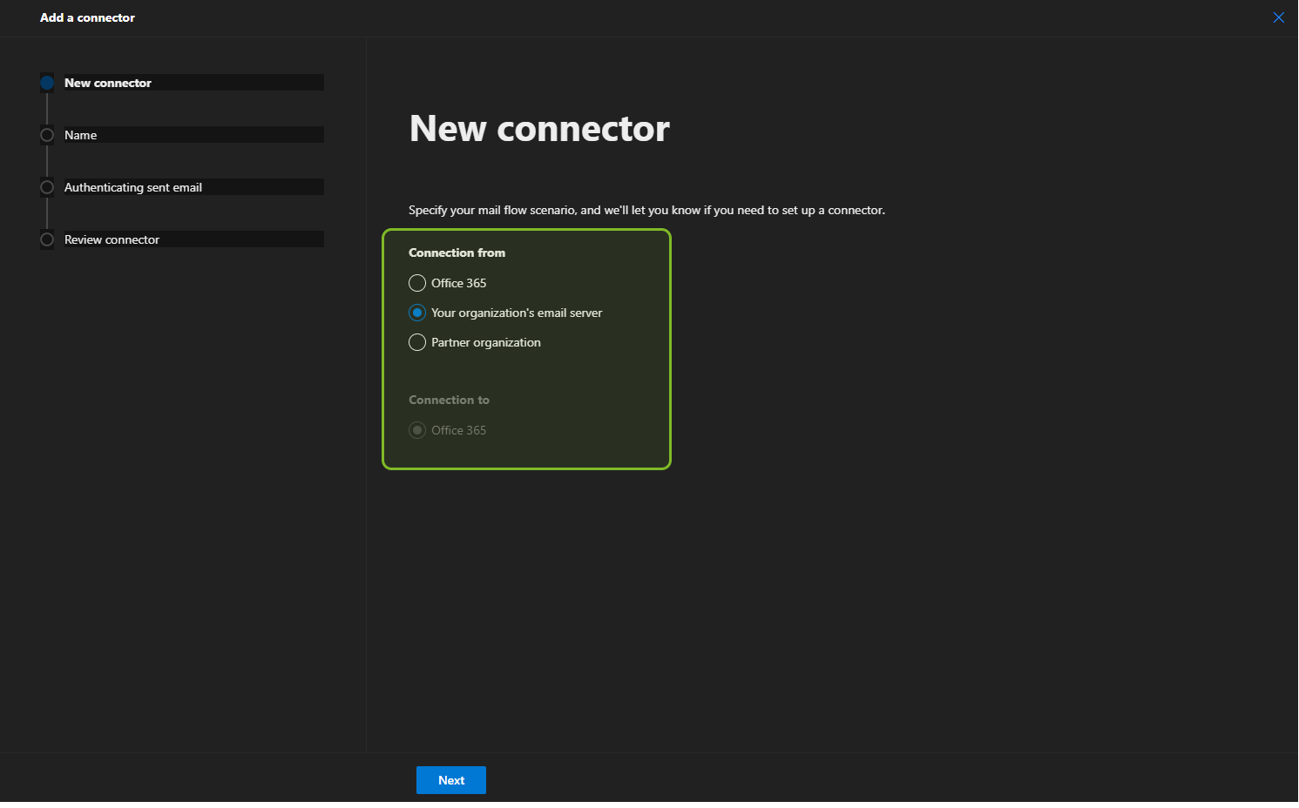
Task: Select Office 365 under Connection from
Action: point(417,283)
